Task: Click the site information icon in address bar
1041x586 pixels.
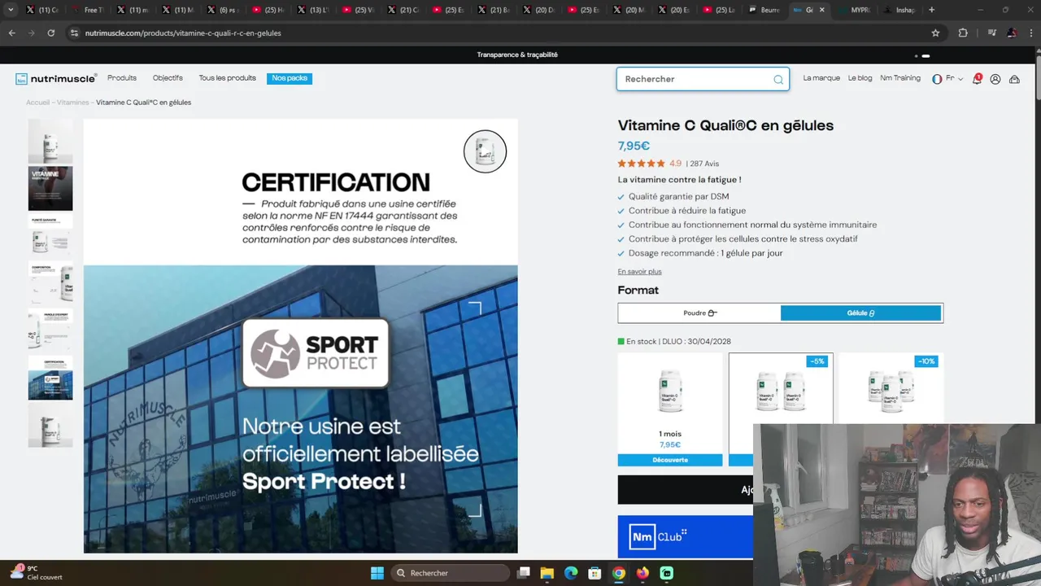Action: (x=74, y=33)
